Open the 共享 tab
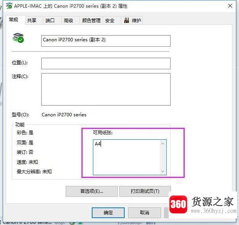The height and width of the screenshot is (225, 239). coord(34,21)
